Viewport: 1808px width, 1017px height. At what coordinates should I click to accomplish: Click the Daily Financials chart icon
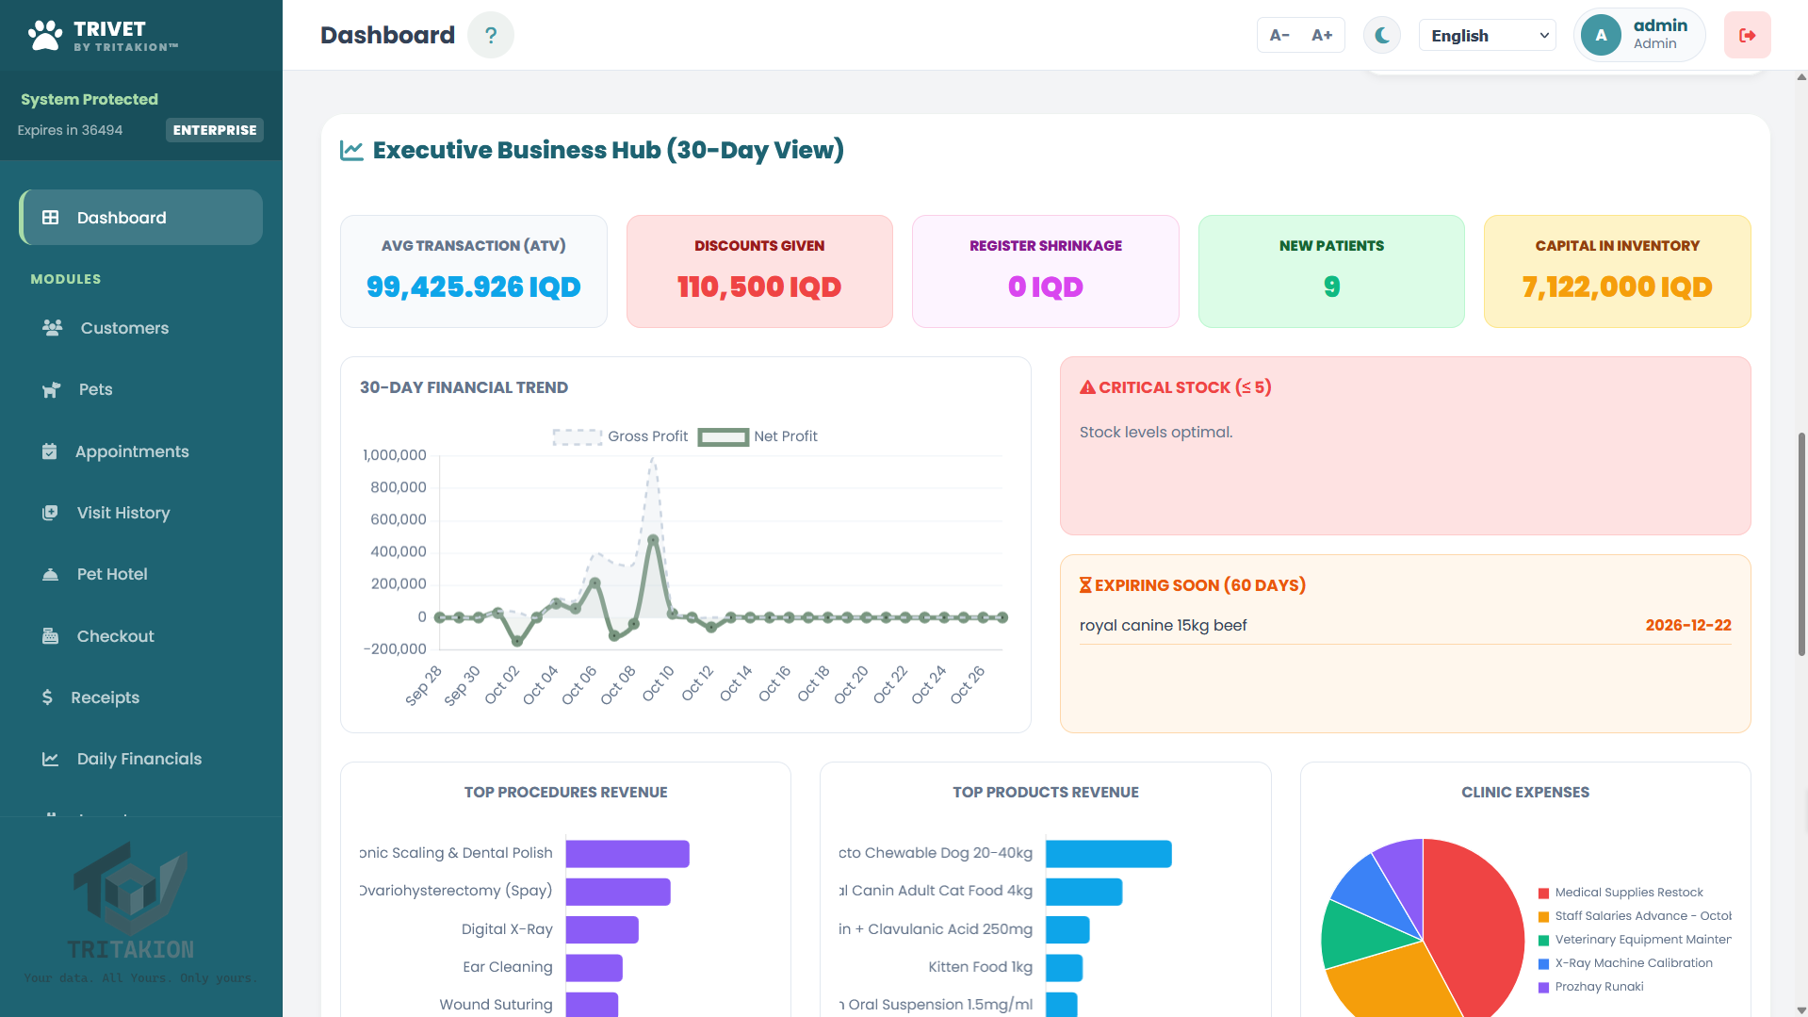point(50,759)
